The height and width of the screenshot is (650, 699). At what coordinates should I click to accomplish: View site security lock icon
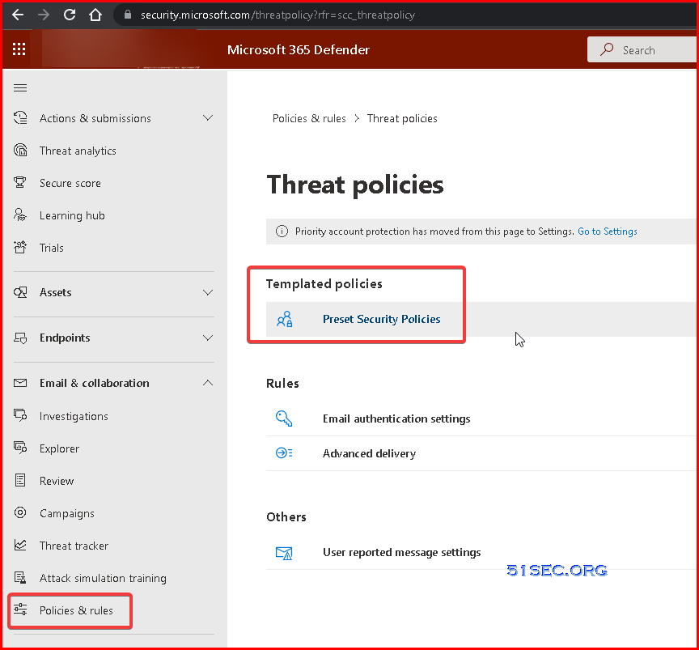pos(128,15)
